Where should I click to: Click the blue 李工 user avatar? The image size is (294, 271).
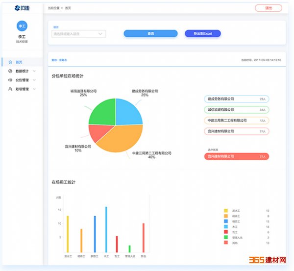22,26
